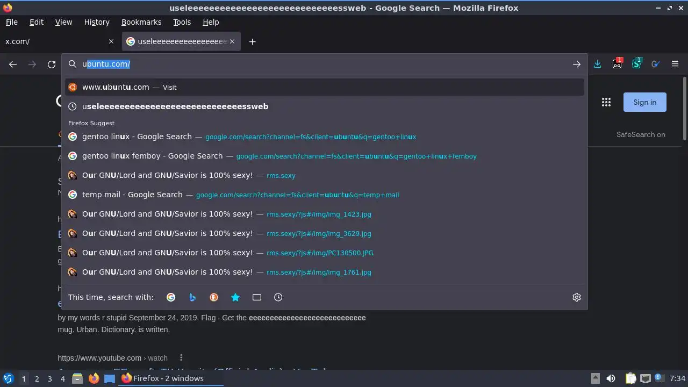Open the Lubuntu start menu

pyautogui.click(x=8, y=378)
